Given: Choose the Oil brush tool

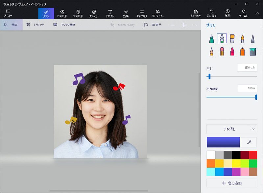Looking at the screenshot, I should click(x=232, y=39).
